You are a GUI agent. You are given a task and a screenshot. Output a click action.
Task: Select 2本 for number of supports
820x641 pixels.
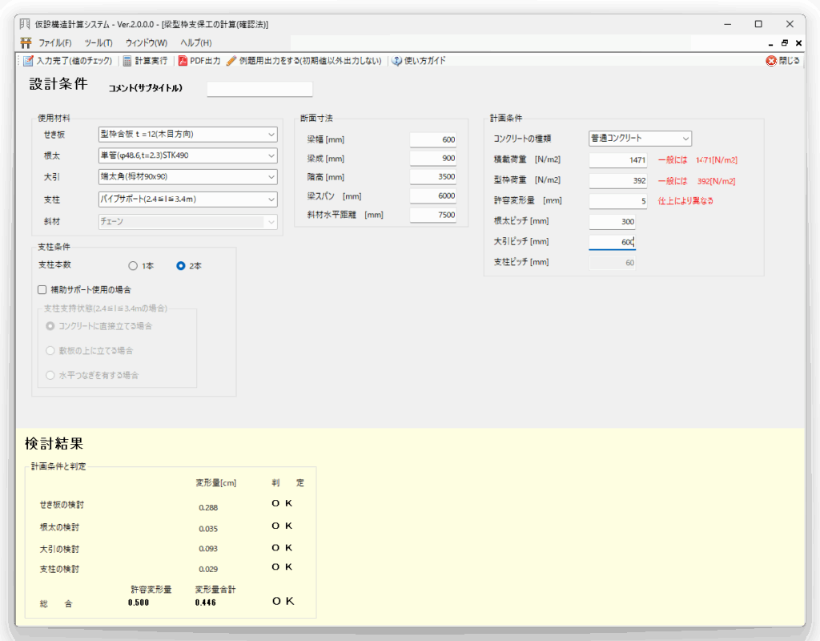pyautogui.click(x=180, y=266)
